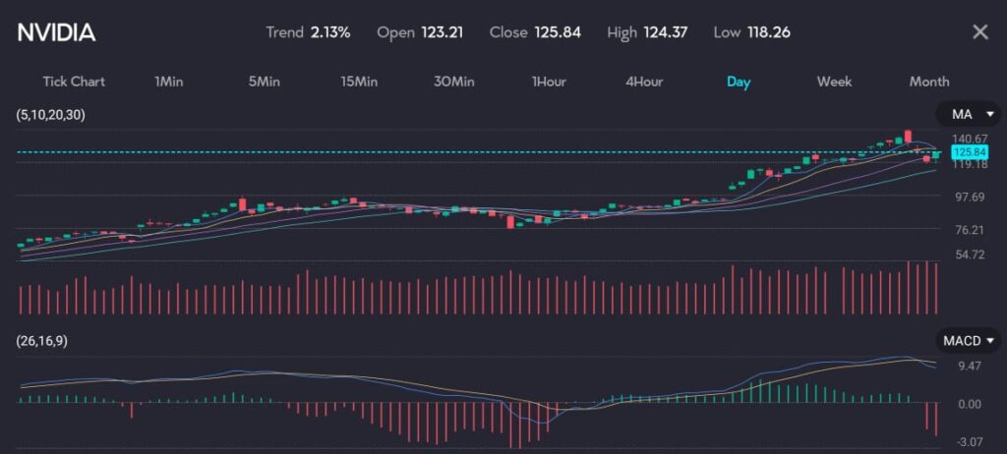
Task: Switch to the 1Hour chart
Action: (549, 82)
